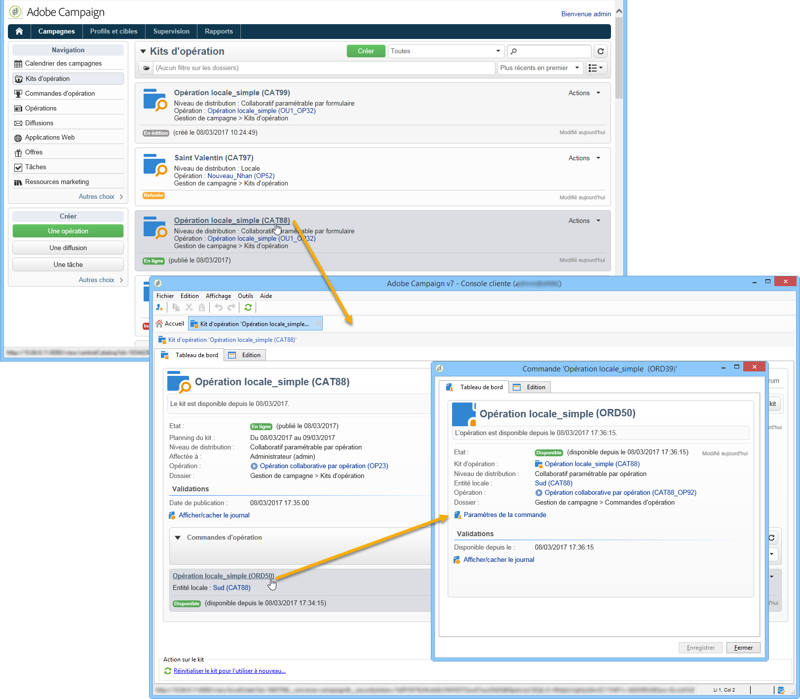This screenshot has width=800, height=699.
Task: Open Actions menu for Opération locale_simple (CAT88)
Action: point(584,221)
